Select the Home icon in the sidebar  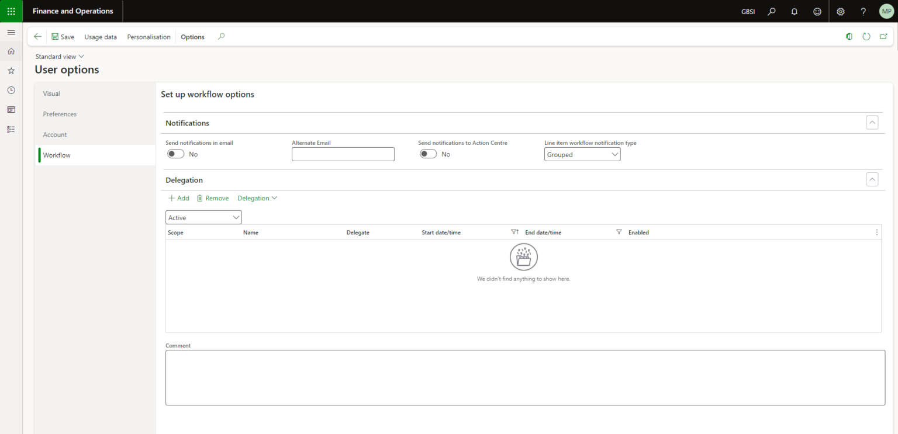click(11, 51)
